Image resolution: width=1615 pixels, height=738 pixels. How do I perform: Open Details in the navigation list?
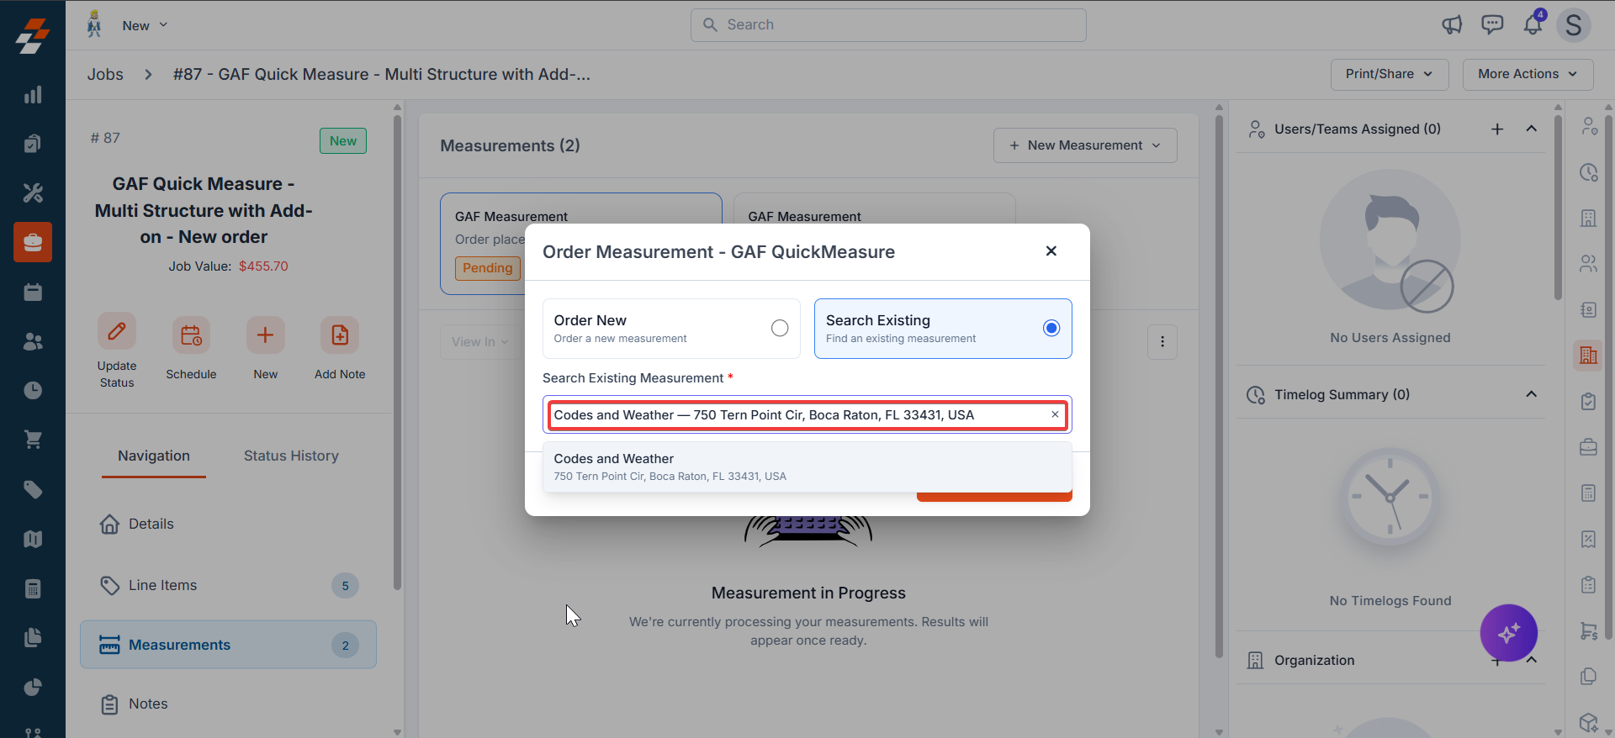[228, 525]
